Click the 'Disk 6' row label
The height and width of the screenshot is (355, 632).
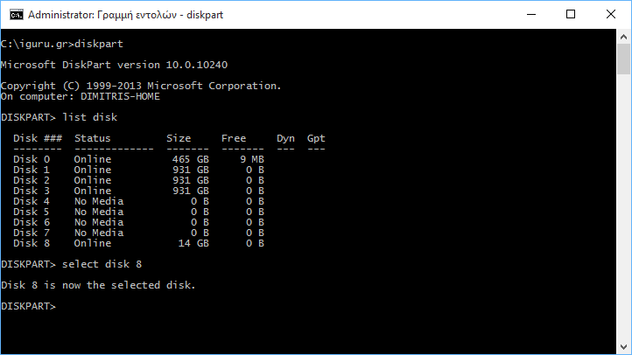pos(32,222)
